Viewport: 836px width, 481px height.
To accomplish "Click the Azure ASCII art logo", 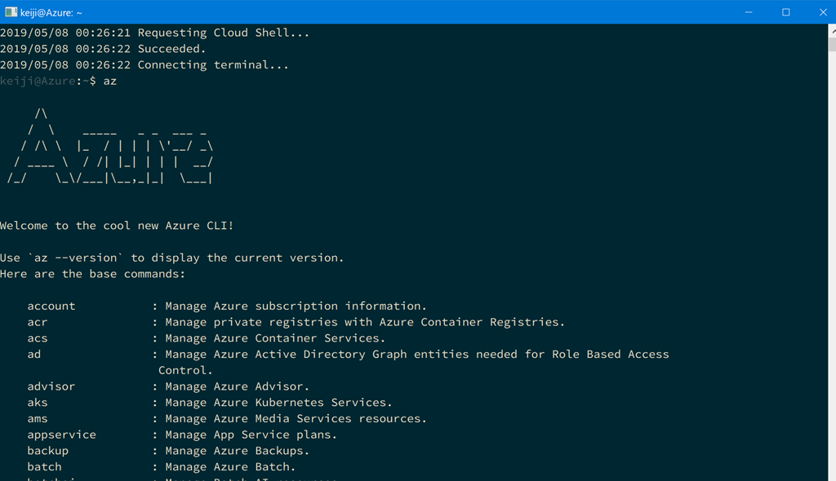I will (110, 147).
